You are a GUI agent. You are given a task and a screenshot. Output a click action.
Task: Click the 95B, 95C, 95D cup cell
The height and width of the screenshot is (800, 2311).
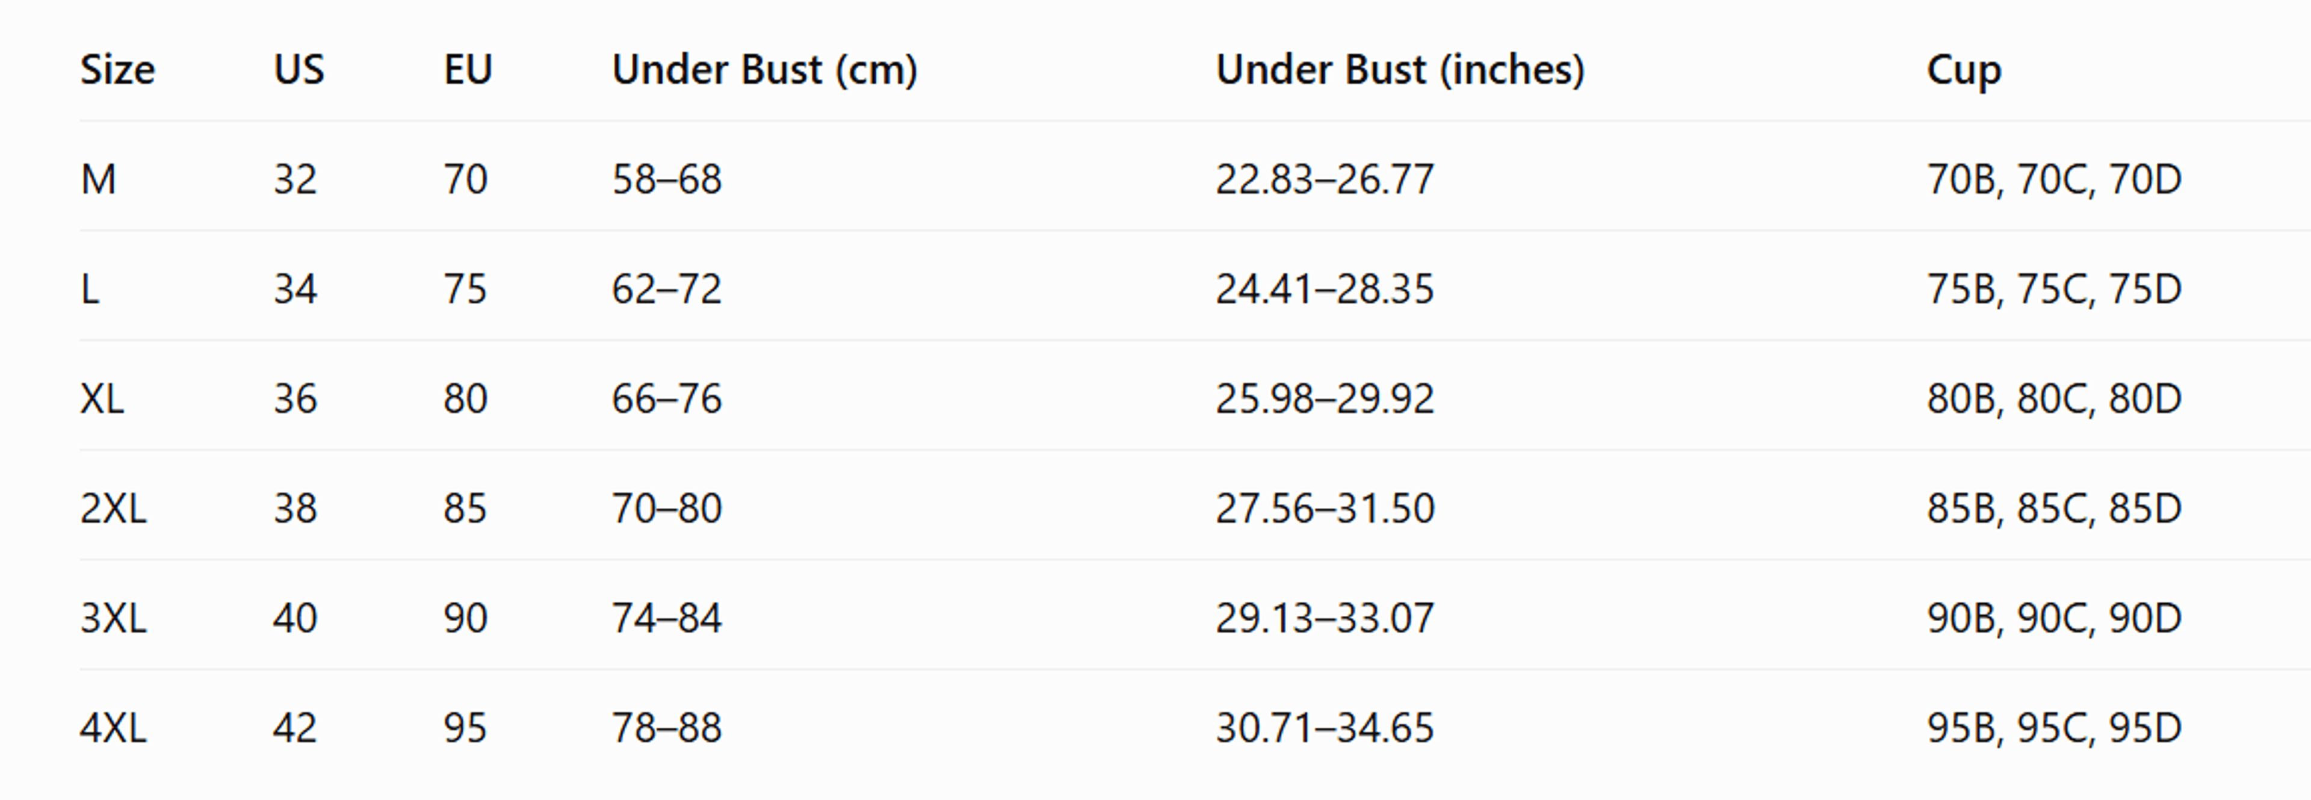click(x=2055, y=727)
